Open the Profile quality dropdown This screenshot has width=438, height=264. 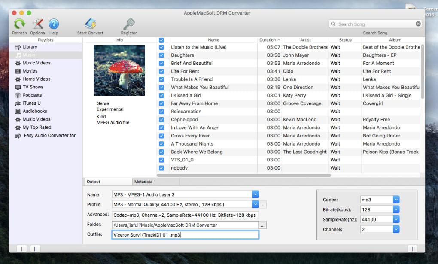pyautogui.click(x=255, y=204)
